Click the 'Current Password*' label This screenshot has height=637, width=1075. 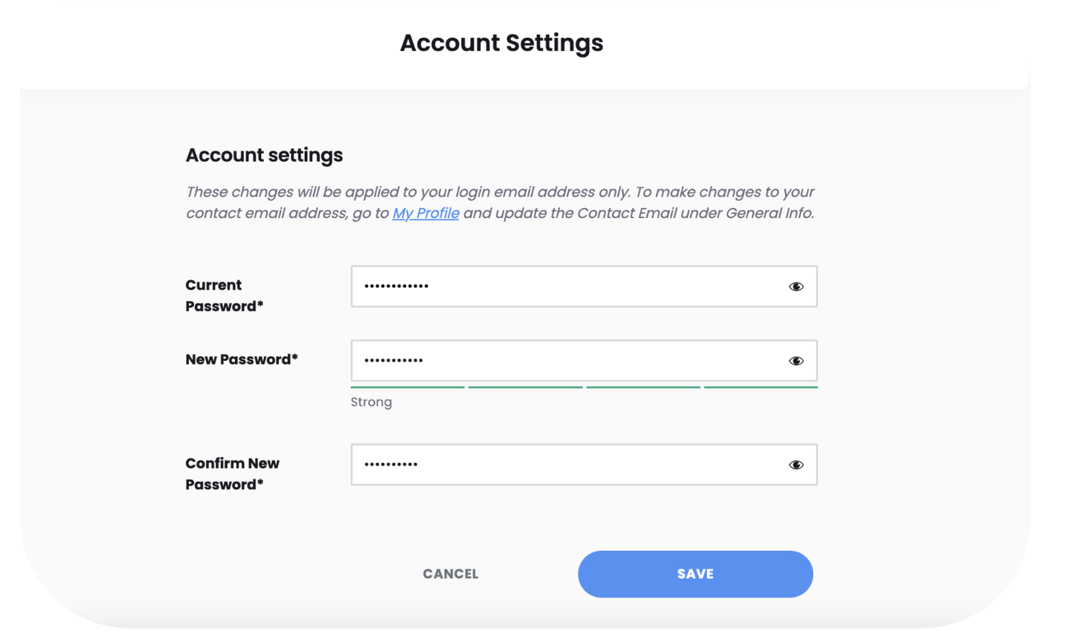tap(224, 296)
